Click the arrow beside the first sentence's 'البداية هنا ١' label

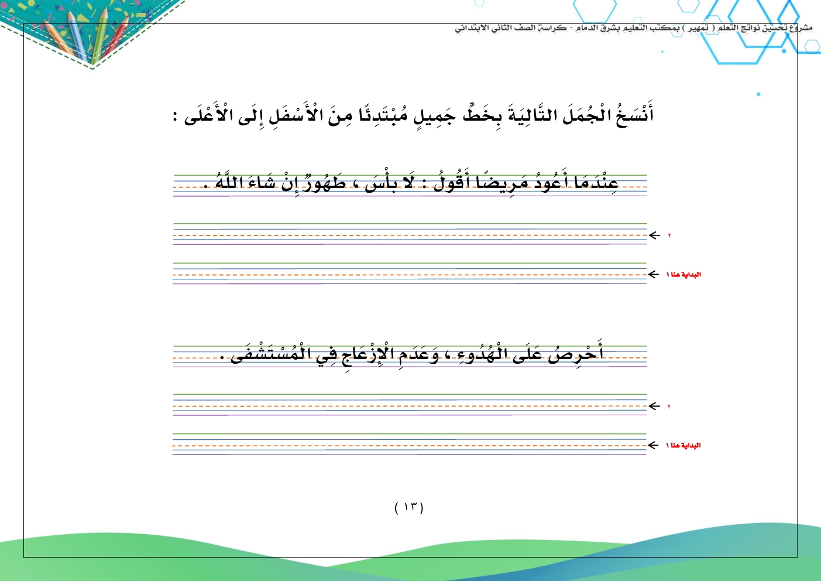tap(654, 275)
